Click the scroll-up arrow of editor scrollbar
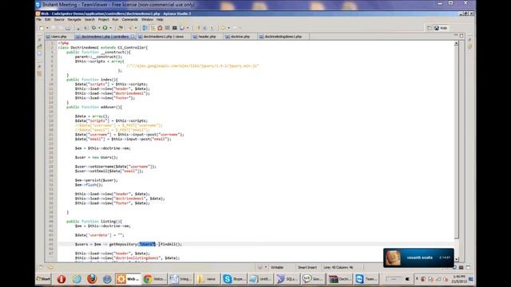 pos(456,43)
